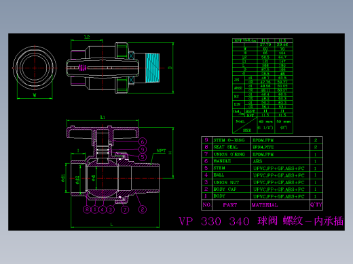Click the 'W' width dimension under end view
This screenshot has width=353, height=264.
click(x=35, y=95)
